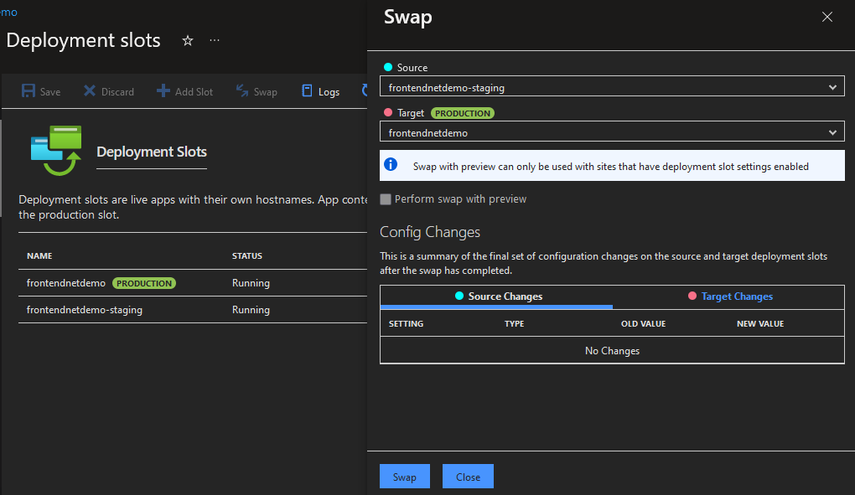Open the Source slot dropdown
The height and width of the screenshot is (495, 855).
832,85
